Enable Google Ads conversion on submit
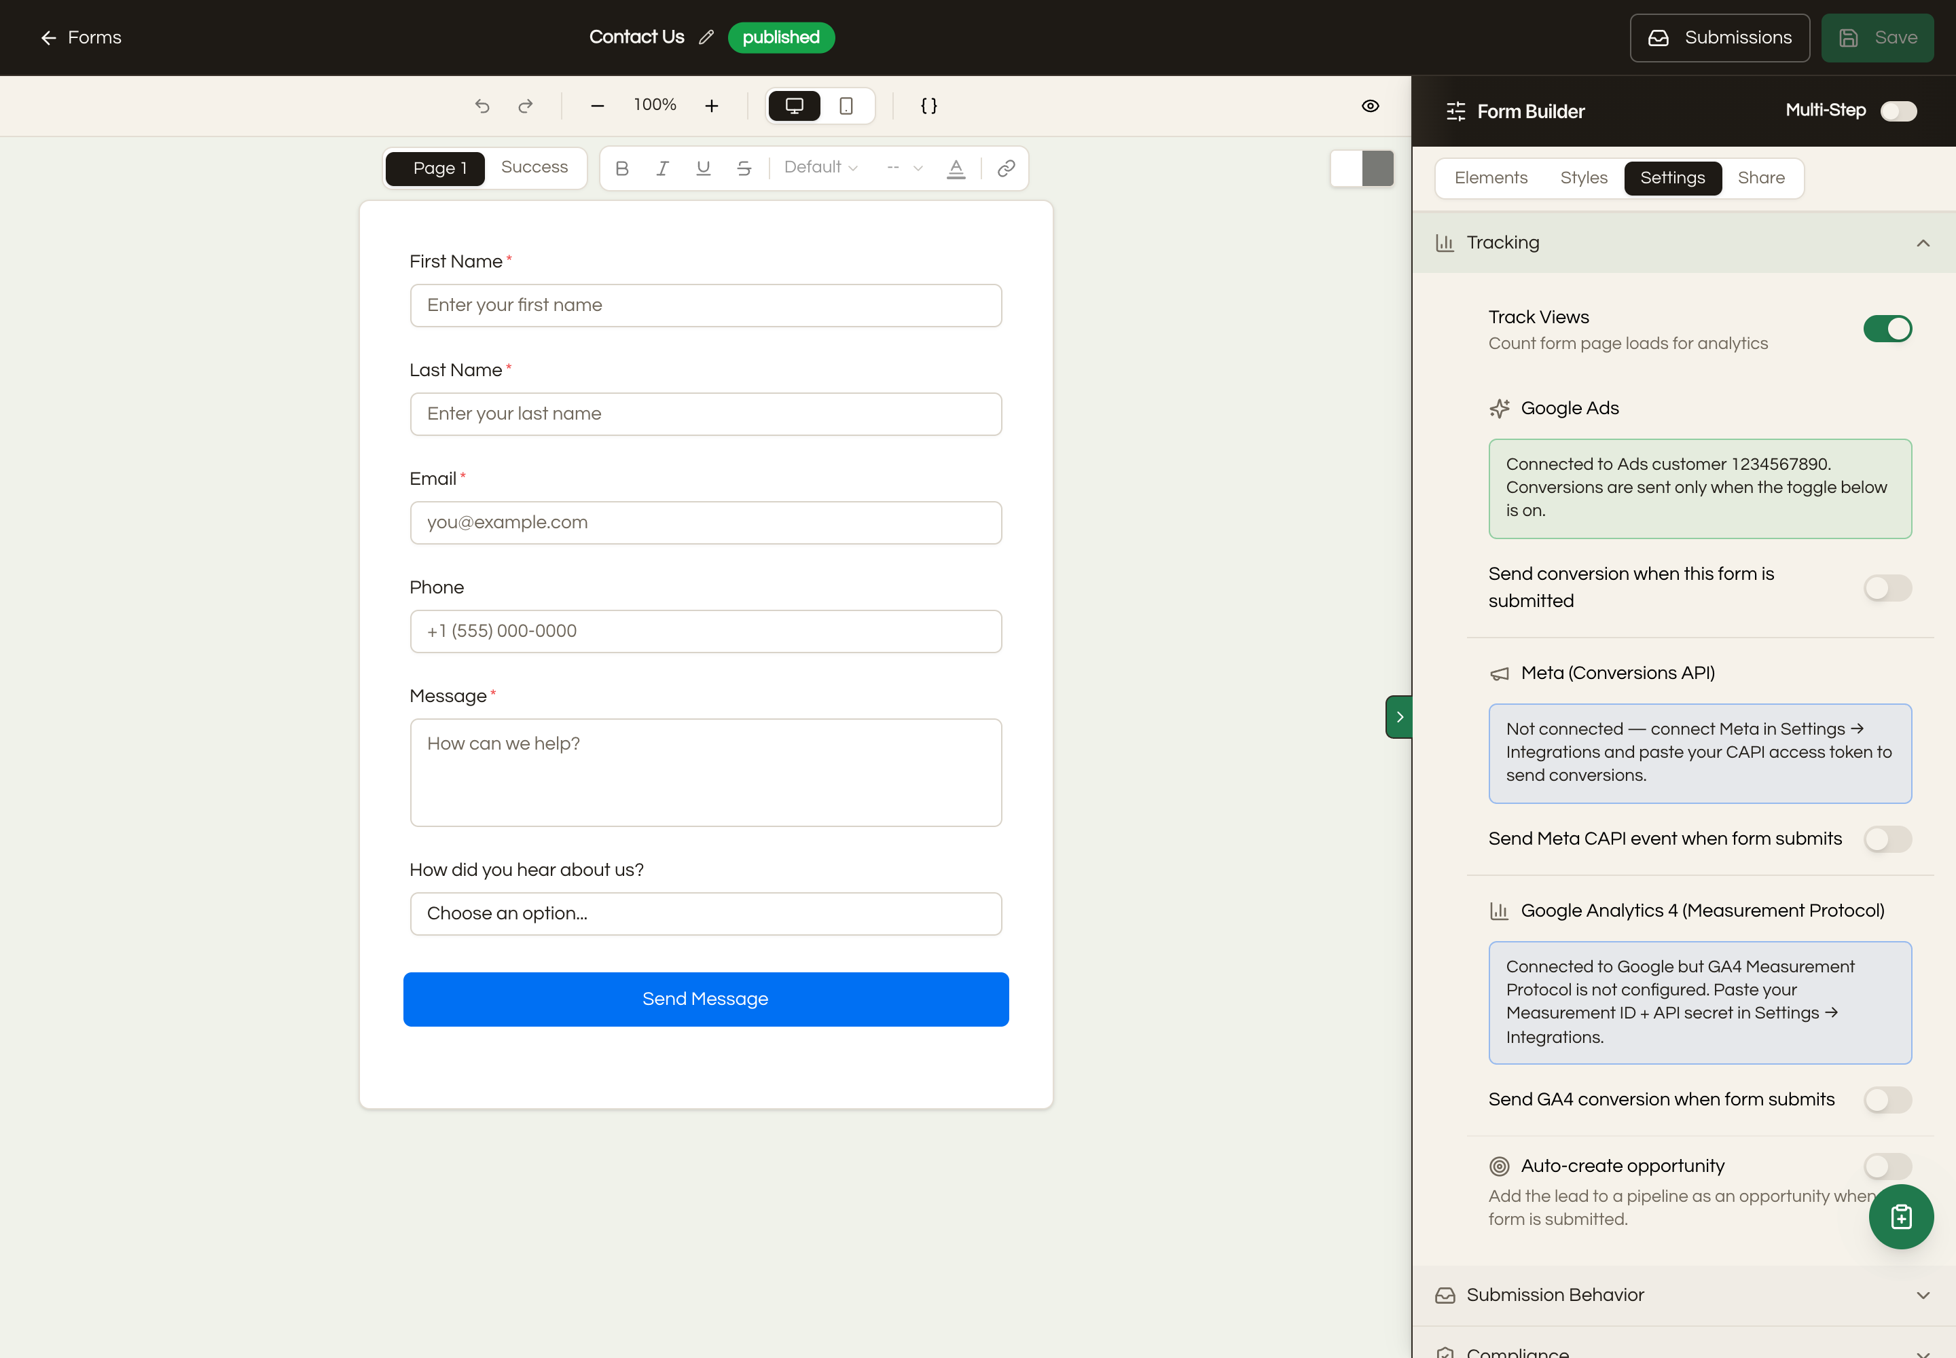Viewport: 1956px width, 1358px height. [x=1887, y=588]
